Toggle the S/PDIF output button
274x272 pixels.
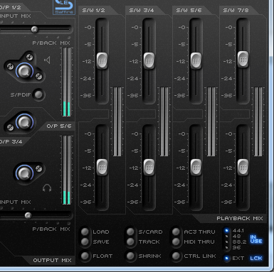tap(38, 94)
